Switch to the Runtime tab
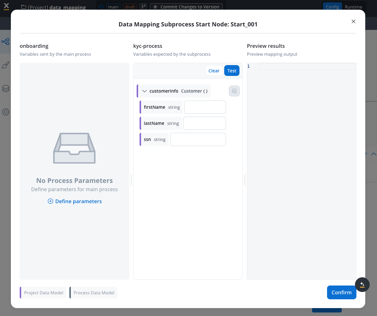This screenshot has height=316, width=377. point(353,7)
